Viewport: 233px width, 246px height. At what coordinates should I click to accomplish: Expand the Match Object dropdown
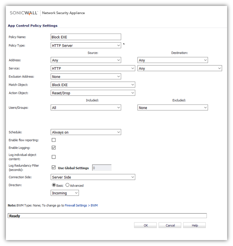click(x=93, y=85)
